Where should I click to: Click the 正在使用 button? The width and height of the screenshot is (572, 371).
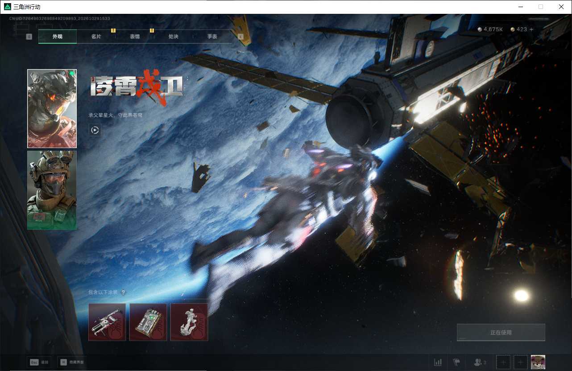(x=501, y=333)
